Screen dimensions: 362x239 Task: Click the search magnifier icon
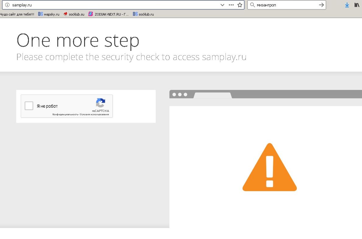(252, 5)
